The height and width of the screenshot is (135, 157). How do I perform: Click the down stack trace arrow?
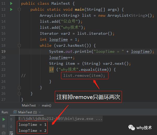point(11,126)
